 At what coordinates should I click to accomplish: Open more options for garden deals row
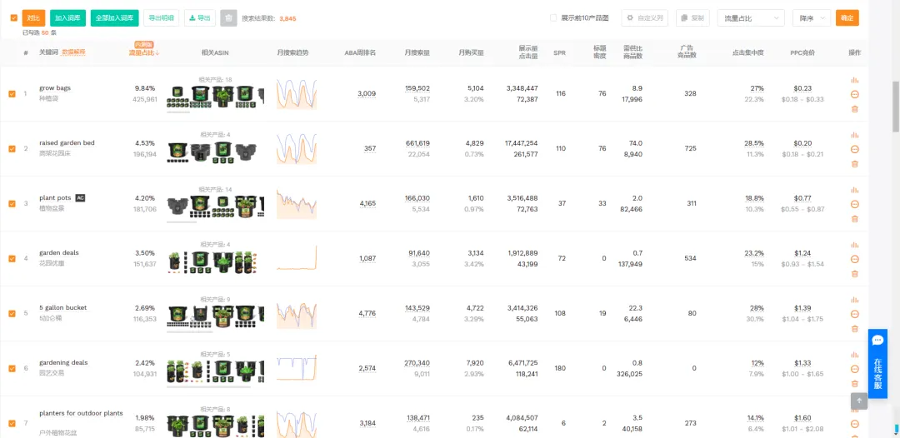click(x=855, y=259)
